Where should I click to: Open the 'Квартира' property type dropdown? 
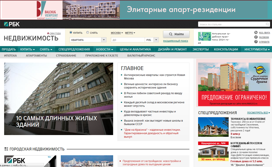coord(88,40)
